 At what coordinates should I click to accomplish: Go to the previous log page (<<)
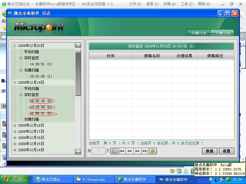click(x=129, y=151)
